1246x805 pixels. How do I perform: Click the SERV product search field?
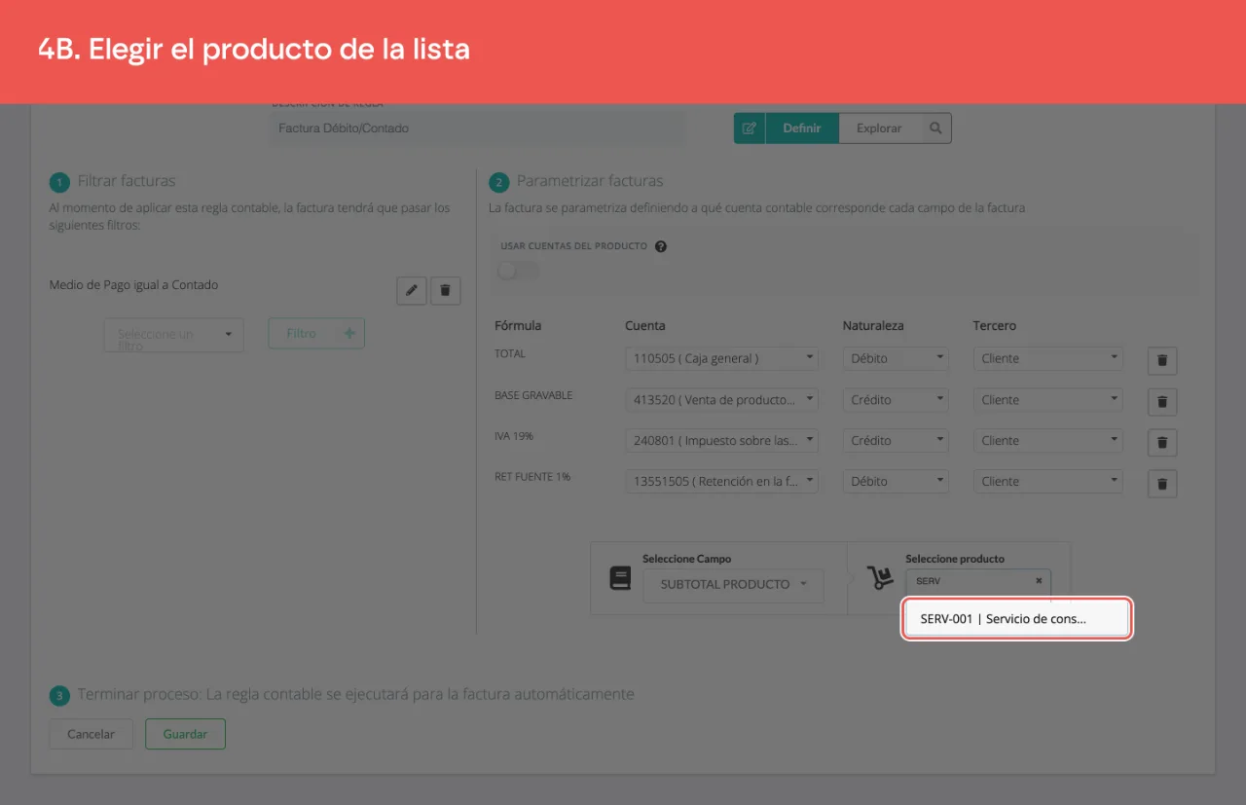coord(978,580)
